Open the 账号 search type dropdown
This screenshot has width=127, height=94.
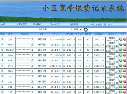[x=77, y=30]
